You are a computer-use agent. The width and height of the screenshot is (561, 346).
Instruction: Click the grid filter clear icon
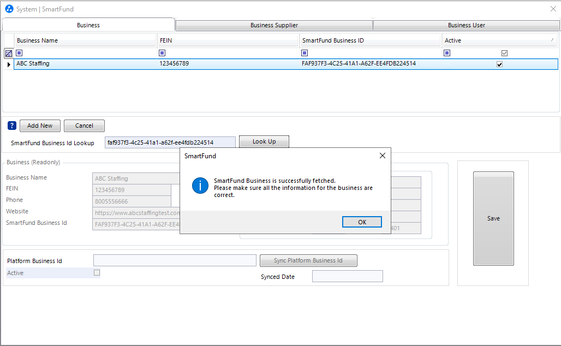(9, 53)
